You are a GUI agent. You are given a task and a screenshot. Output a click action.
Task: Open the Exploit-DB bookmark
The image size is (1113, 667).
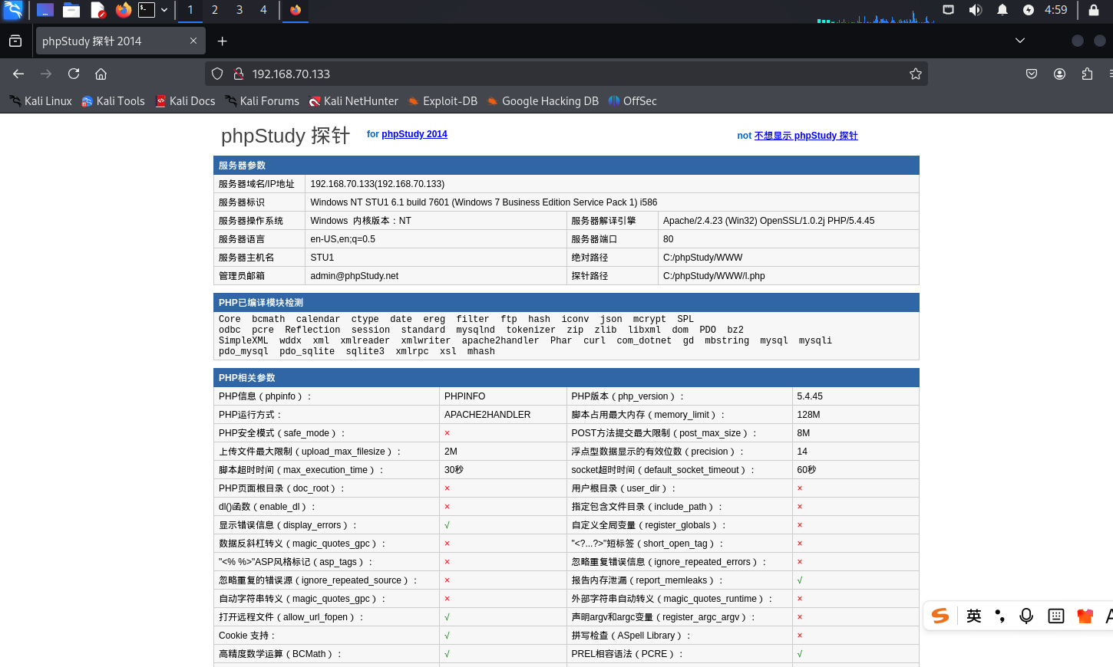click(x=443, y=101)
